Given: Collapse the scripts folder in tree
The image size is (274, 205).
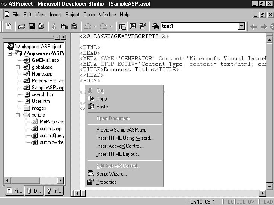Looking at the screenshot, I should [x=18, y=115].
